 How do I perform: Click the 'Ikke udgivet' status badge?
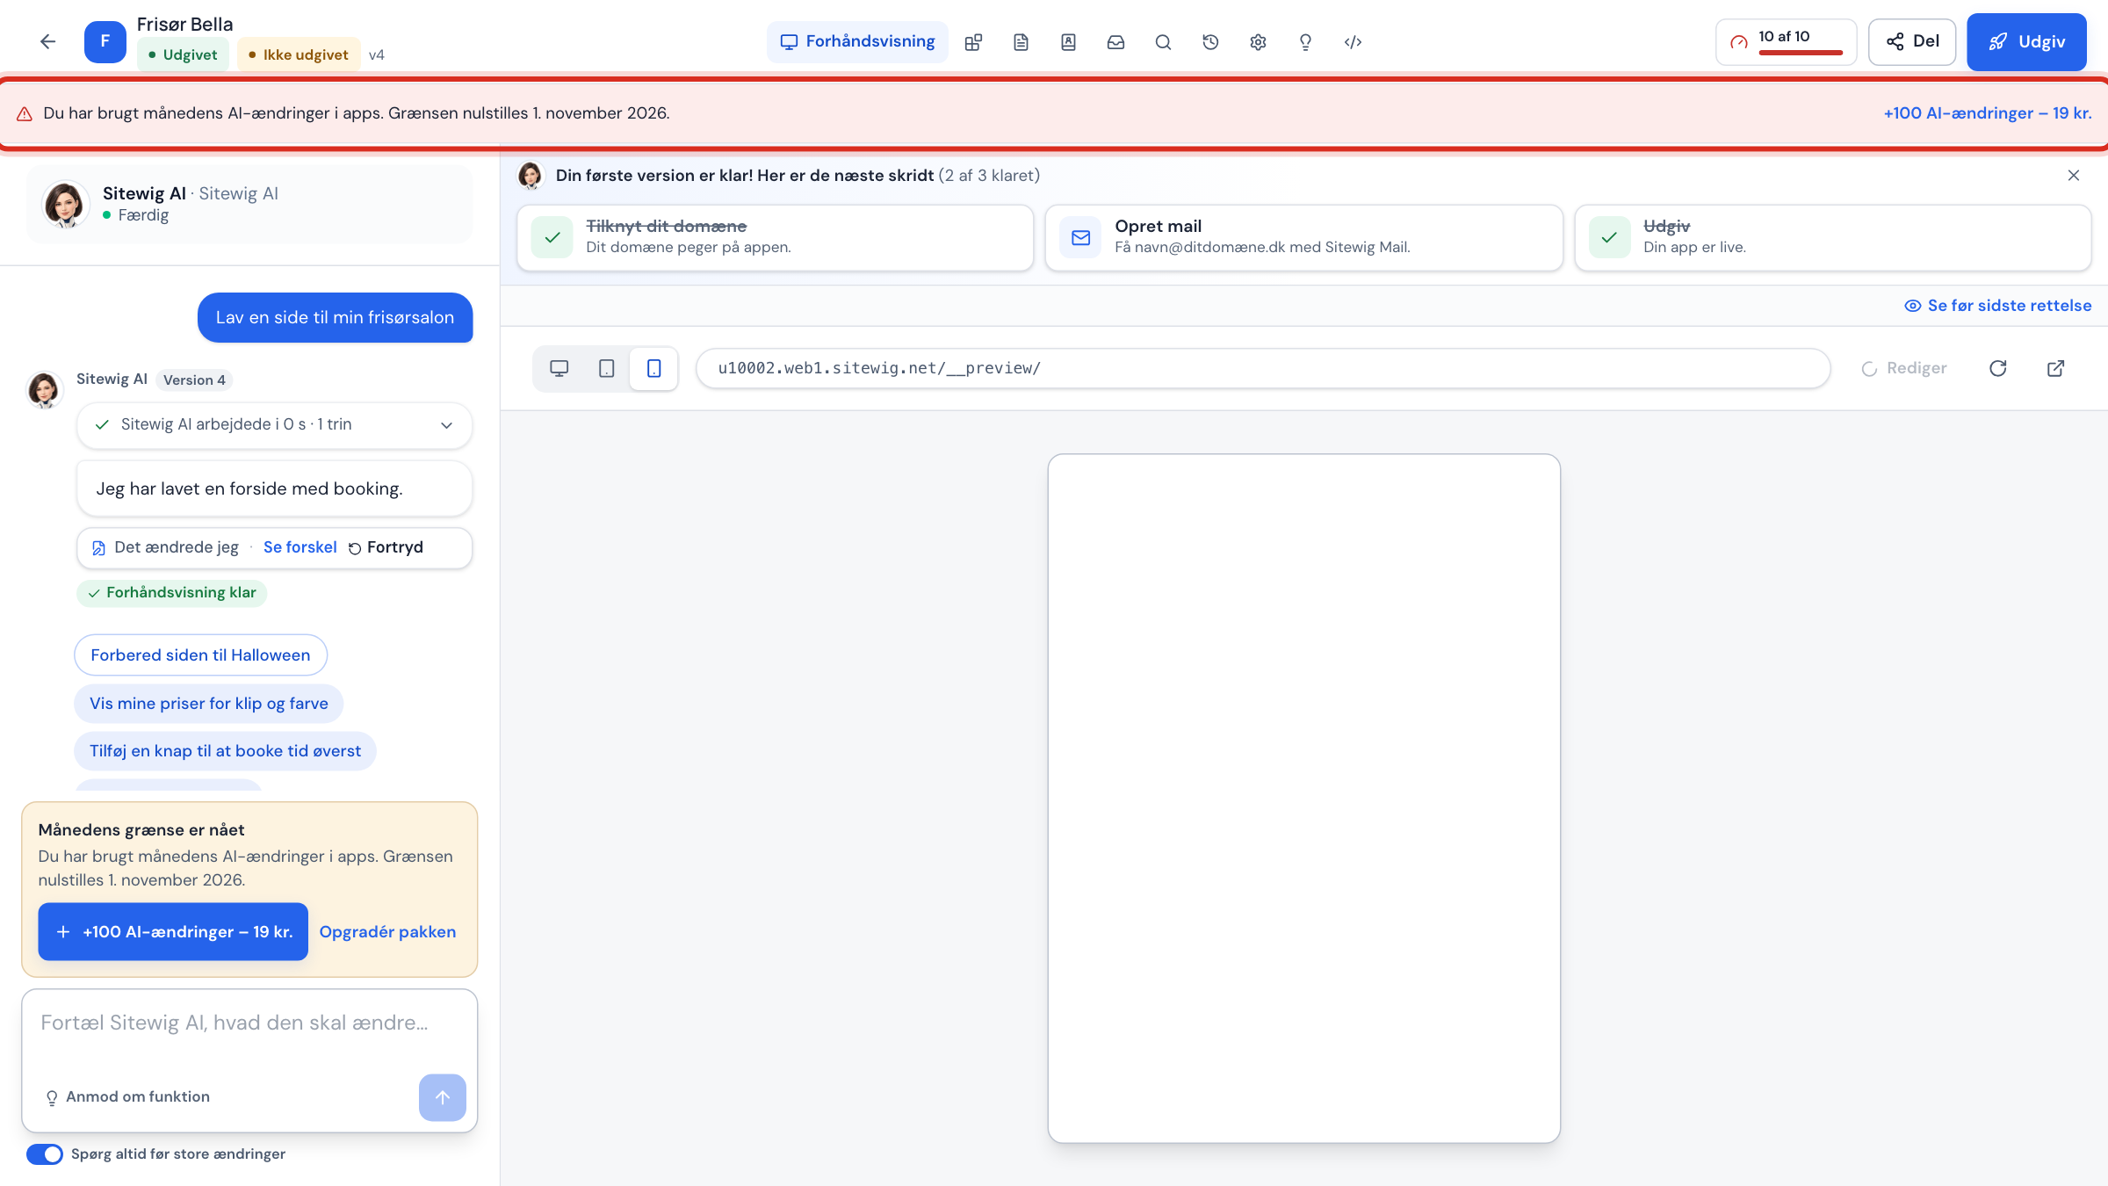tap(299, 54)
